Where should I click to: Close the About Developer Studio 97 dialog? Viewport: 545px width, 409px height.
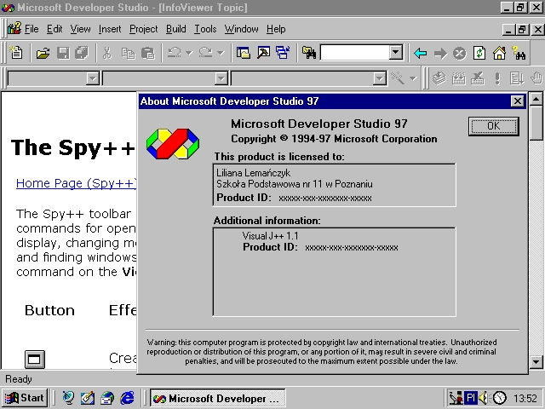[x=518, y=101]
